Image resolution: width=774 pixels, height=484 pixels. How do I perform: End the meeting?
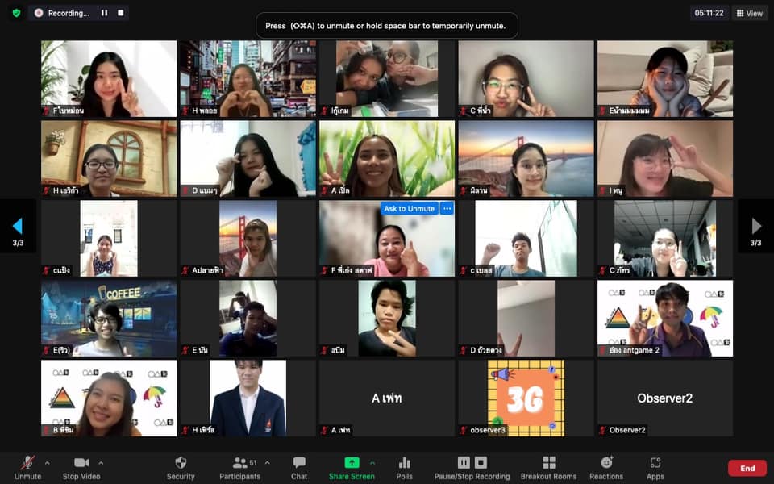tap(747, 468)
